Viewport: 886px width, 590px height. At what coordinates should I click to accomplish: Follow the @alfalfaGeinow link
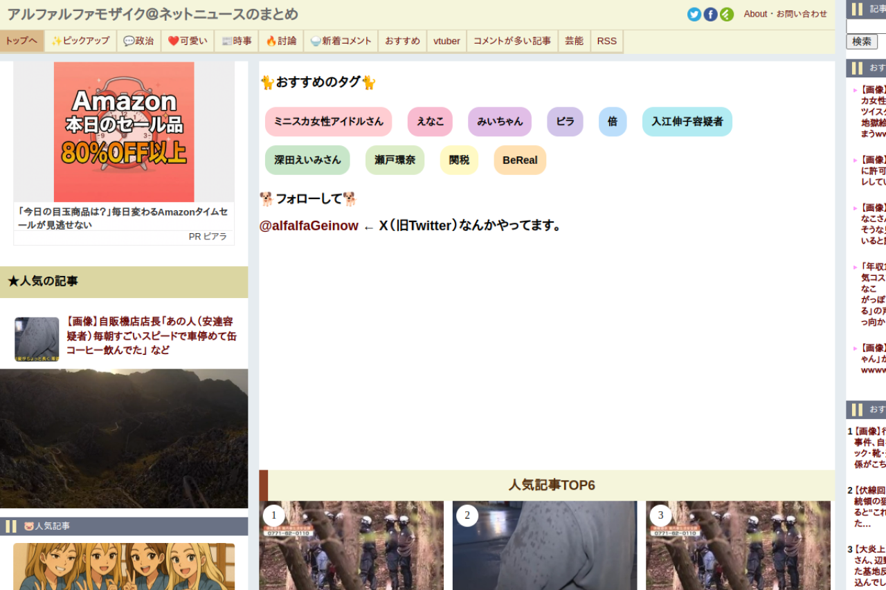click(x=309, y=226)
